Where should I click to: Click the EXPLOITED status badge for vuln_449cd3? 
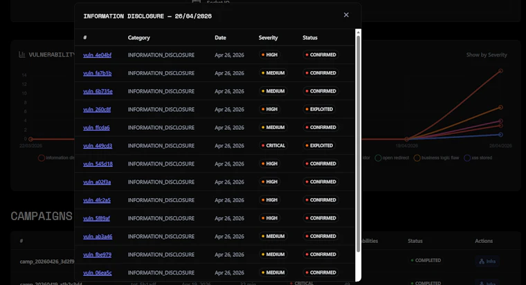click(x=319, y=146)
